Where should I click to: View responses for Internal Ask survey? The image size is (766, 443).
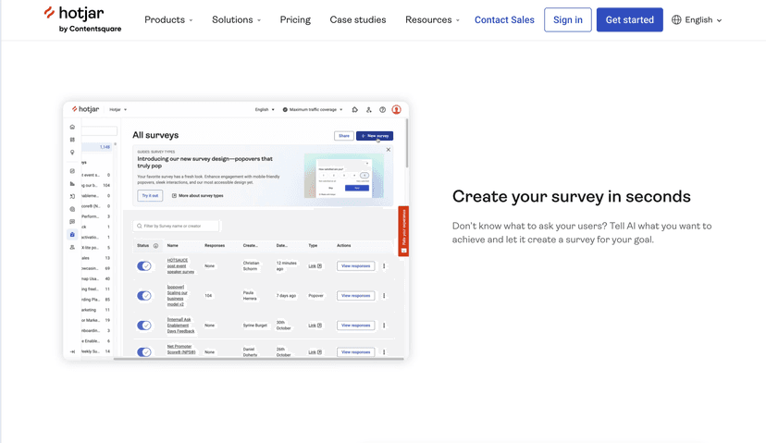pos(355,326)
